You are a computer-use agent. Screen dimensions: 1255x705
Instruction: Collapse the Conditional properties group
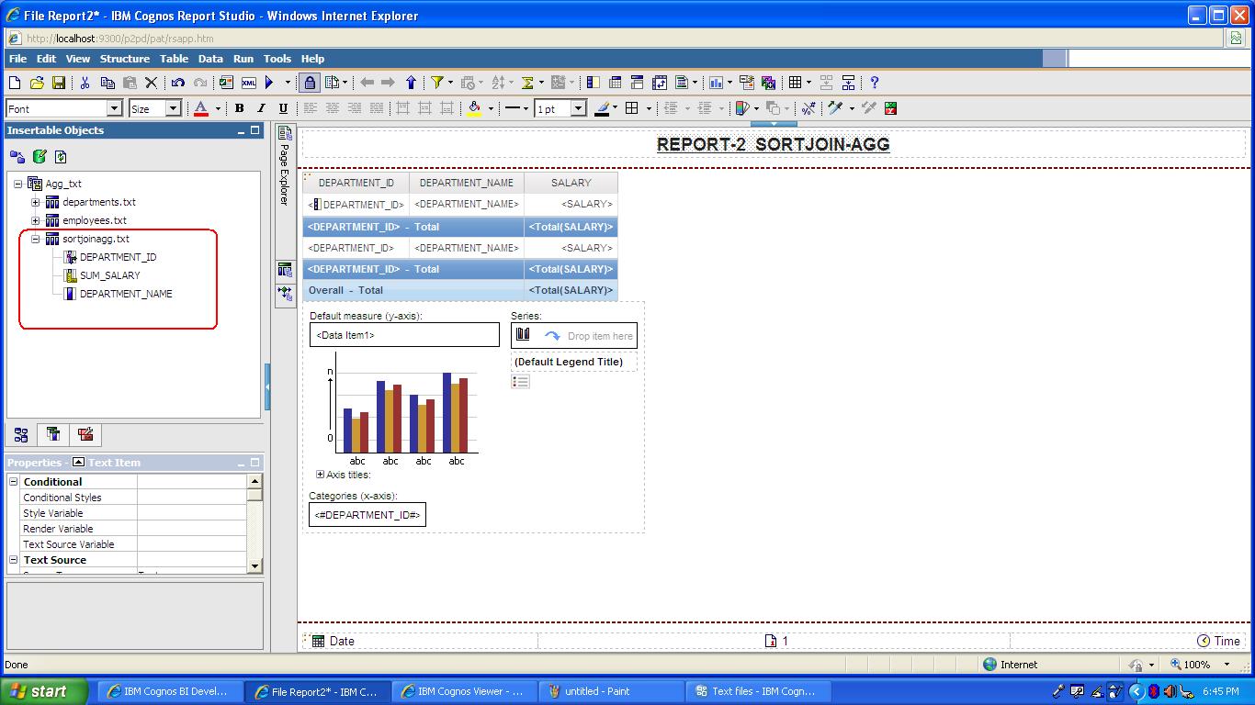pyautogui.click(x=14, y=482)
